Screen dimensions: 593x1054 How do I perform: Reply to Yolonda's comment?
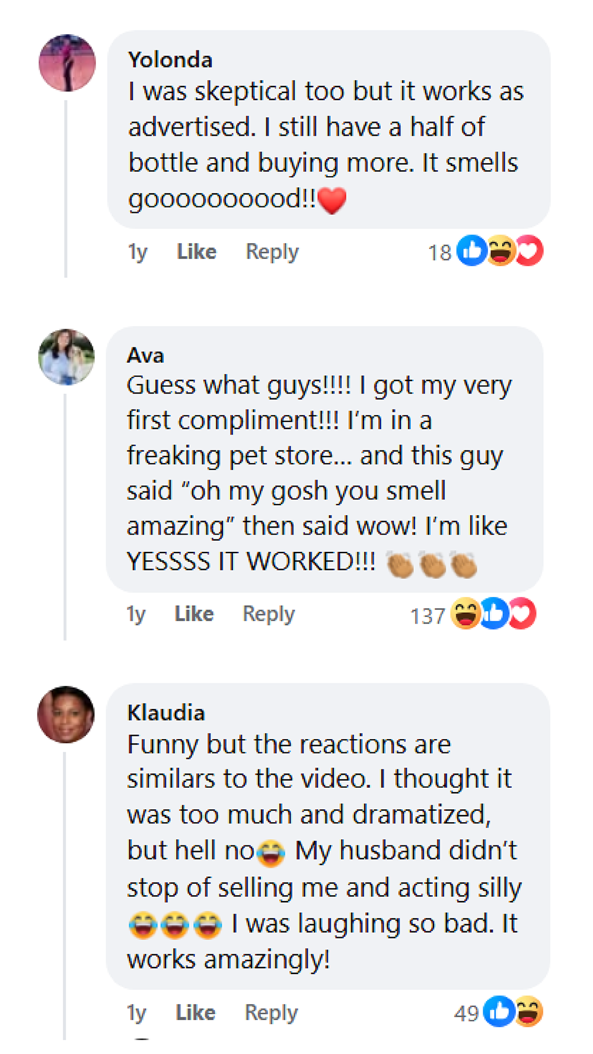click(x=271, y=251)
